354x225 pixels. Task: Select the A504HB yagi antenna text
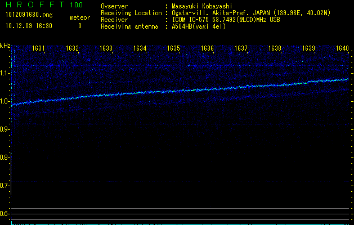tap(199, 26)
